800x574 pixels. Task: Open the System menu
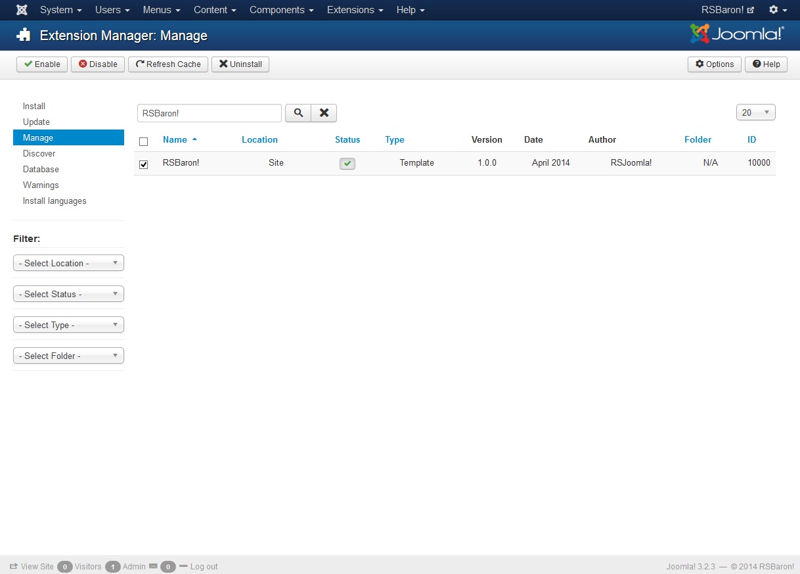(61, 10)
